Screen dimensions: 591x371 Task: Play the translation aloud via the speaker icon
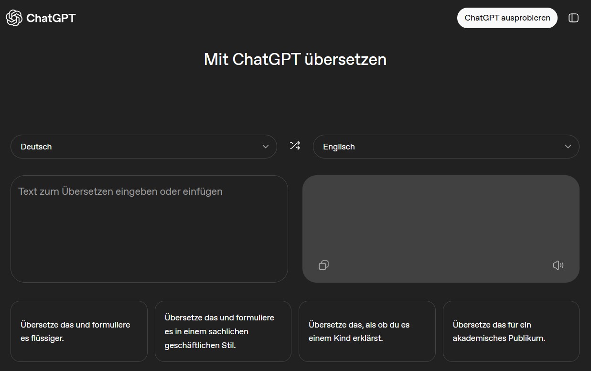[558, 265]
